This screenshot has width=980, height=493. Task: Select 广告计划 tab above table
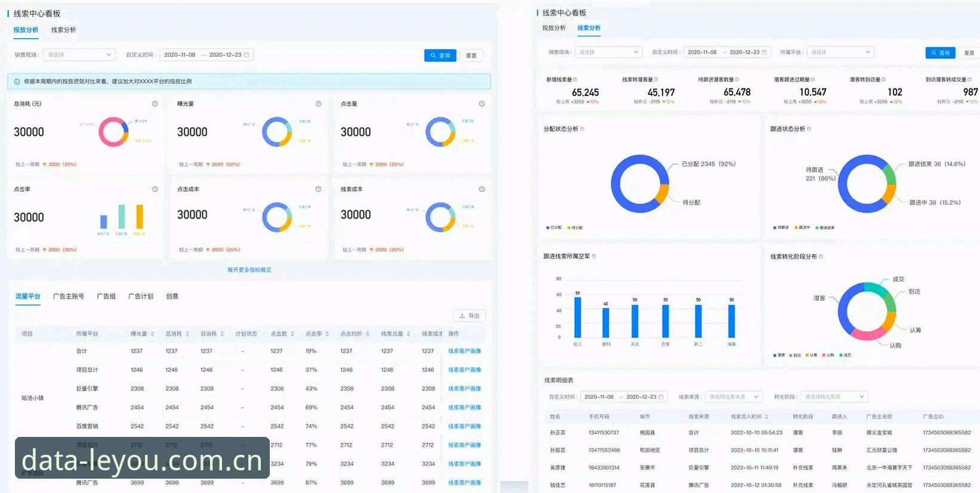(141, 297)
